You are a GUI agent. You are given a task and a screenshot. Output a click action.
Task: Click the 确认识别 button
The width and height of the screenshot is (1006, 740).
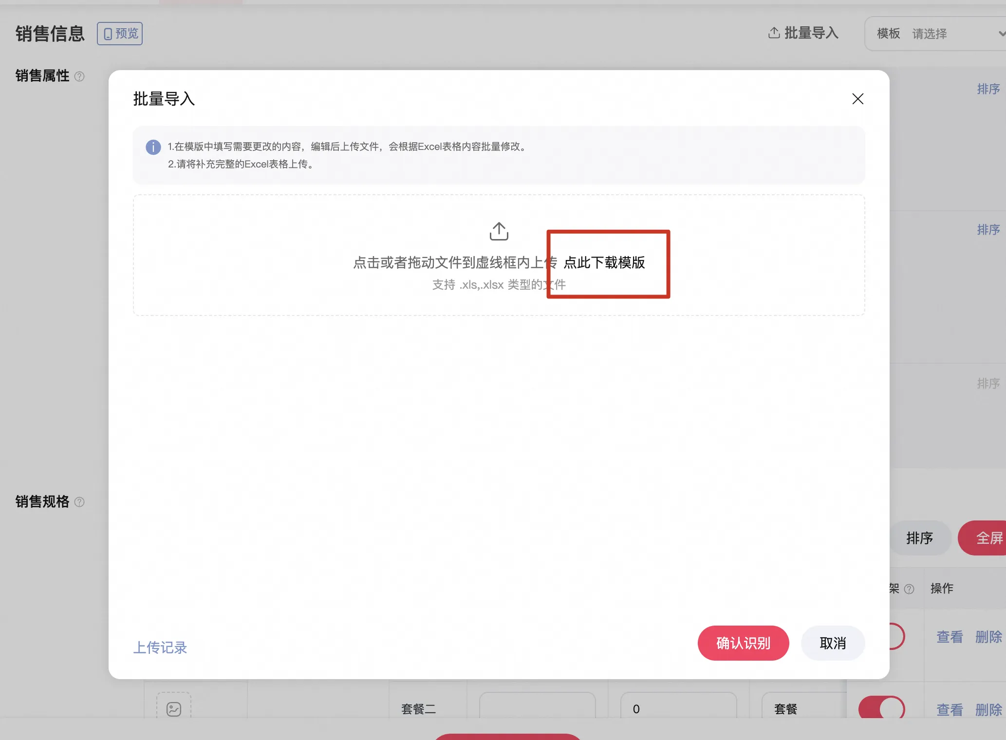click(x=743, y=643)
